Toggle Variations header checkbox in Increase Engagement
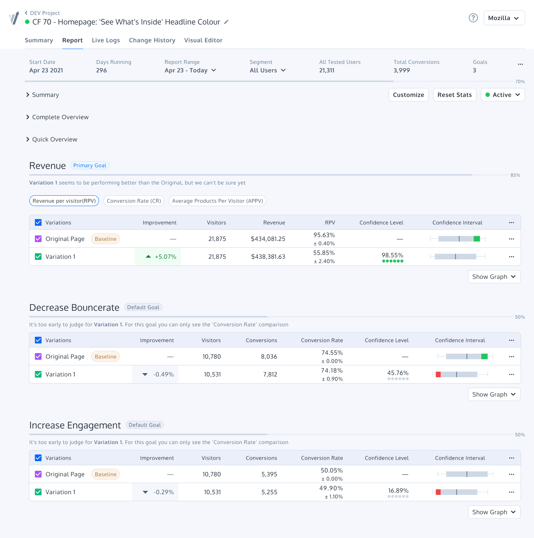 pos(38,458)
